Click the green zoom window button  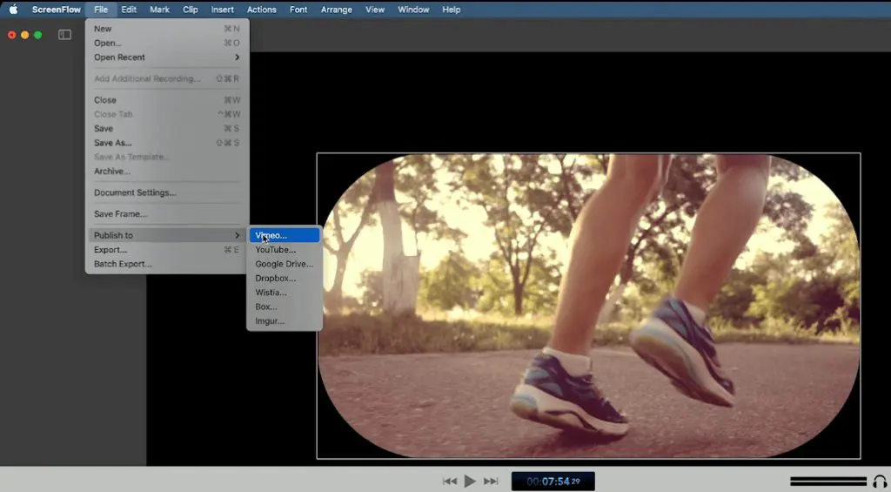[x=38, y=35]
